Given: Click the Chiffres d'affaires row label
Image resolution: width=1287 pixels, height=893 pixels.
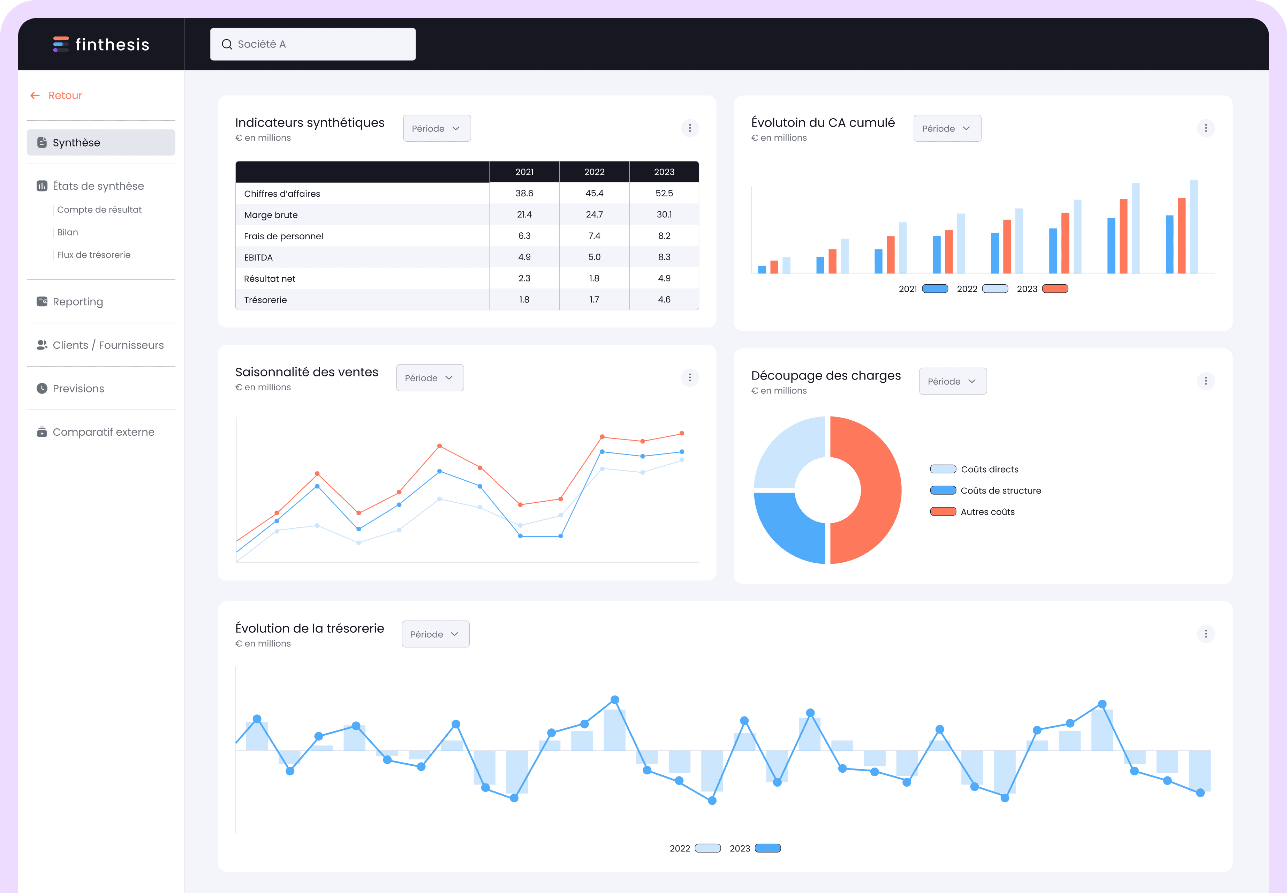Looking at the screenshot, I should click(x=282, y=194).
